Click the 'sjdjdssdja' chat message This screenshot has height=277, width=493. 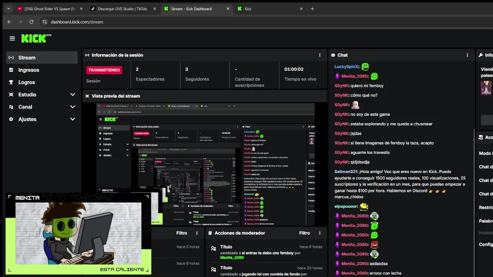[360, 162]
